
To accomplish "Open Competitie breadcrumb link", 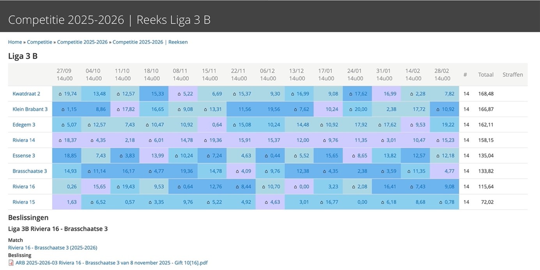I will (x=39, y=42).
